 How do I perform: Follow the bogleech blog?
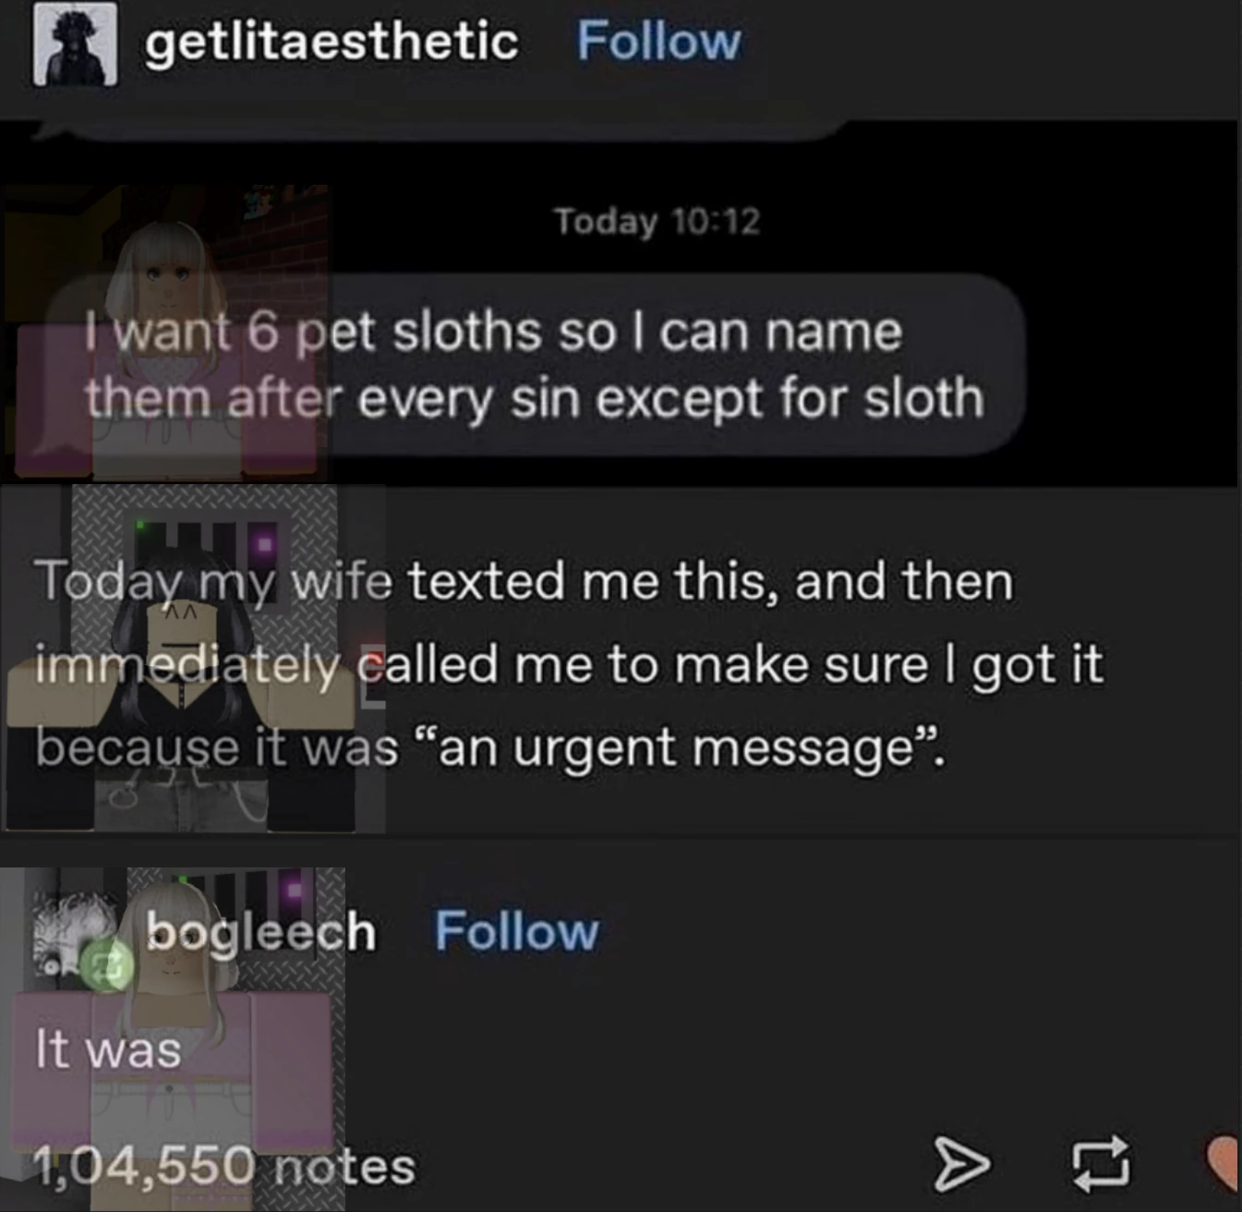coord(516,930)
